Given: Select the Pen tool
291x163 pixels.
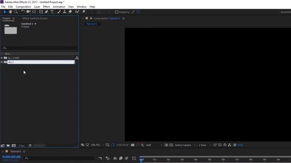Looking at the screenshot, I should pos(46,12).
